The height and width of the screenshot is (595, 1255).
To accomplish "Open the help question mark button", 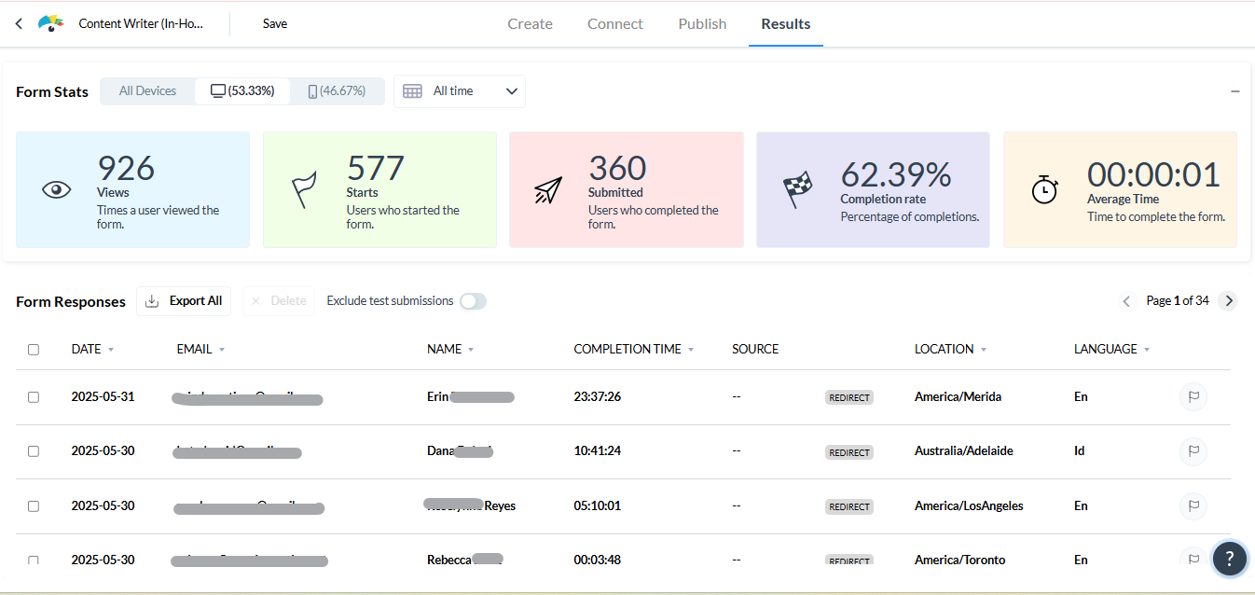I will click(x=1229, y=559).
